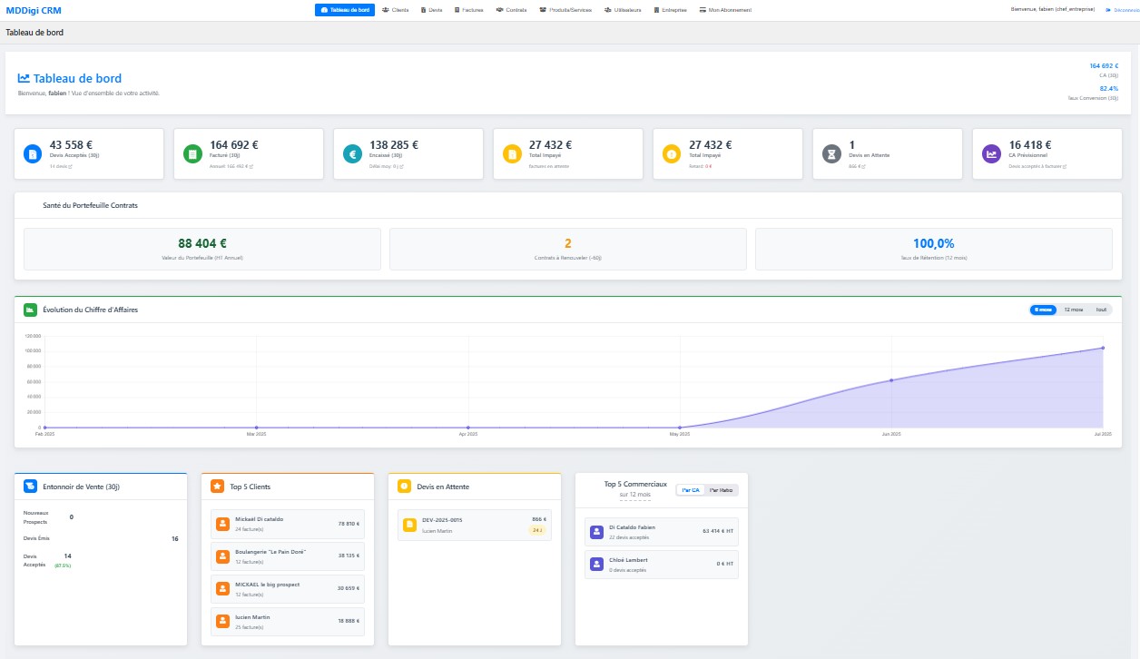Click the '164 692 €' CA (30j) header value
The width and height of the screenshot is (1140, 659).
[x=1104, y=65]
